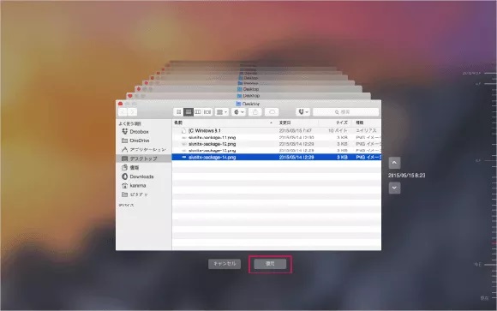
Task: Click the Share toolbar button
Action: click(x=255, y=112)
